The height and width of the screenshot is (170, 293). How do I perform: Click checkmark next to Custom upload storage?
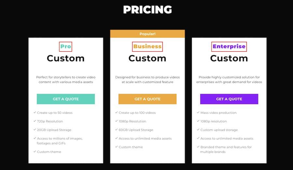point(198,129)
